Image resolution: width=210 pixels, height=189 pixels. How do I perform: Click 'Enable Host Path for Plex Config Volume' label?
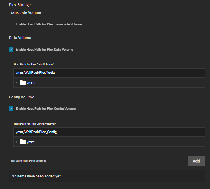tap(46, 109)
